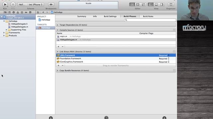Viewport: 213px width, 119px height.
Task: Delete the Compile Sources phase
Action: [174, 30]
